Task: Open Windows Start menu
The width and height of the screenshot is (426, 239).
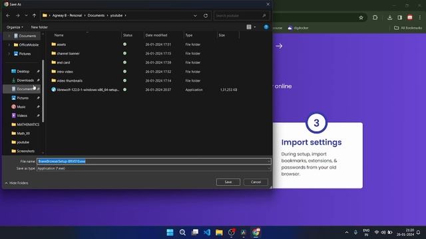Action: click(x=170, y=232)
